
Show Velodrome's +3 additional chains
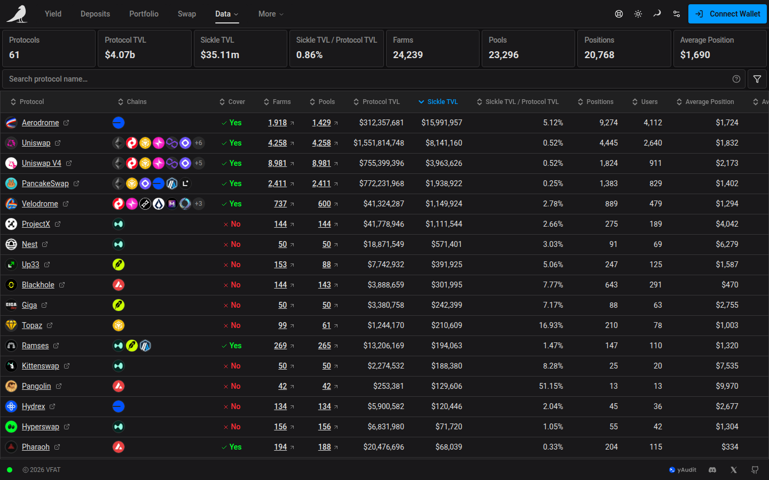tap(199, 204)
